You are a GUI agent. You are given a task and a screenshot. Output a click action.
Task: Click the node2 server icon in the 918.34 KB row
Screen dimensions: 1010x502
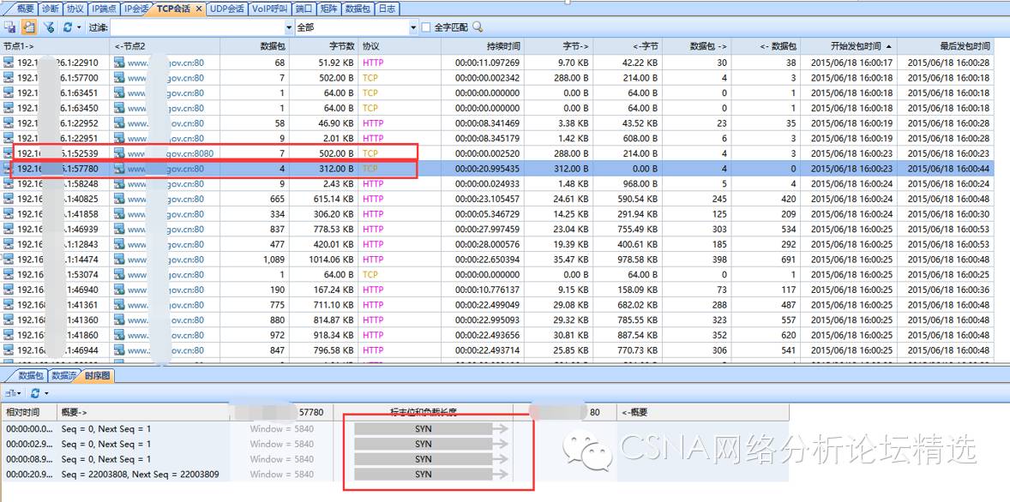[119, 335]
